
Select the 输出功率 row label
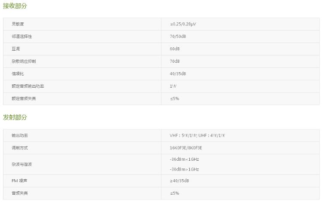tap(20, 135)
